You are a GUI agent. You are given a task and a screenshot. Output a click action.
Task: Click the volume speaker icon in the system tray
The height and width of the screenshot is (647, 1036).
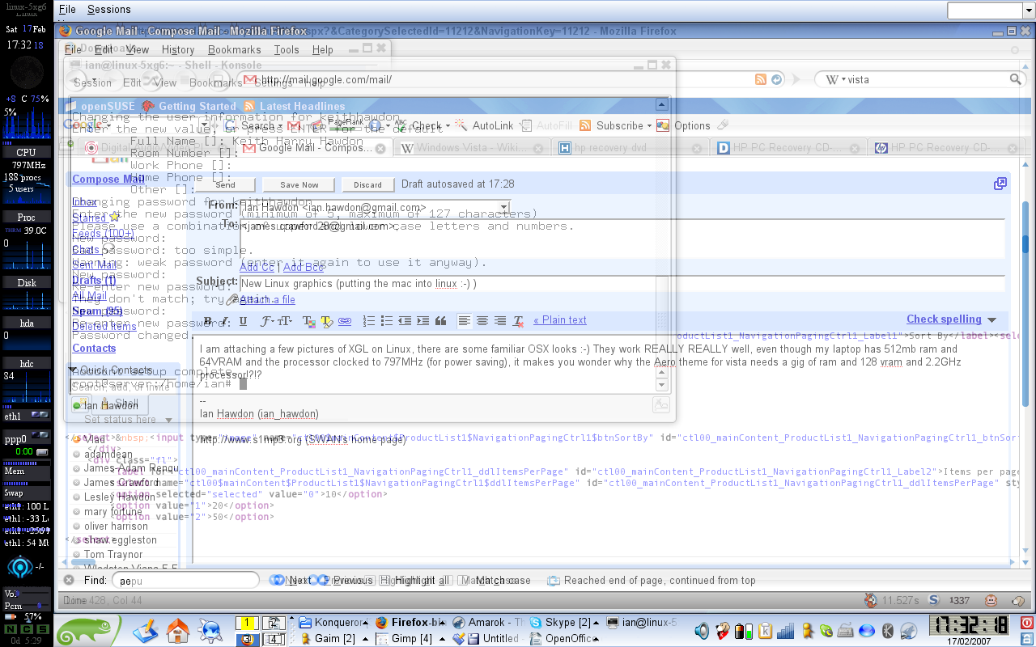pyautogui.click(x=701, y=630)
